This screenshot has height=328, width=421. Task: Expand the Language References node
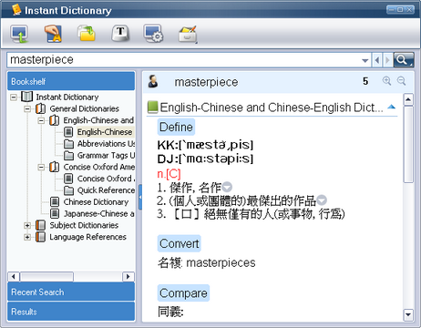[x=27, y=237]
